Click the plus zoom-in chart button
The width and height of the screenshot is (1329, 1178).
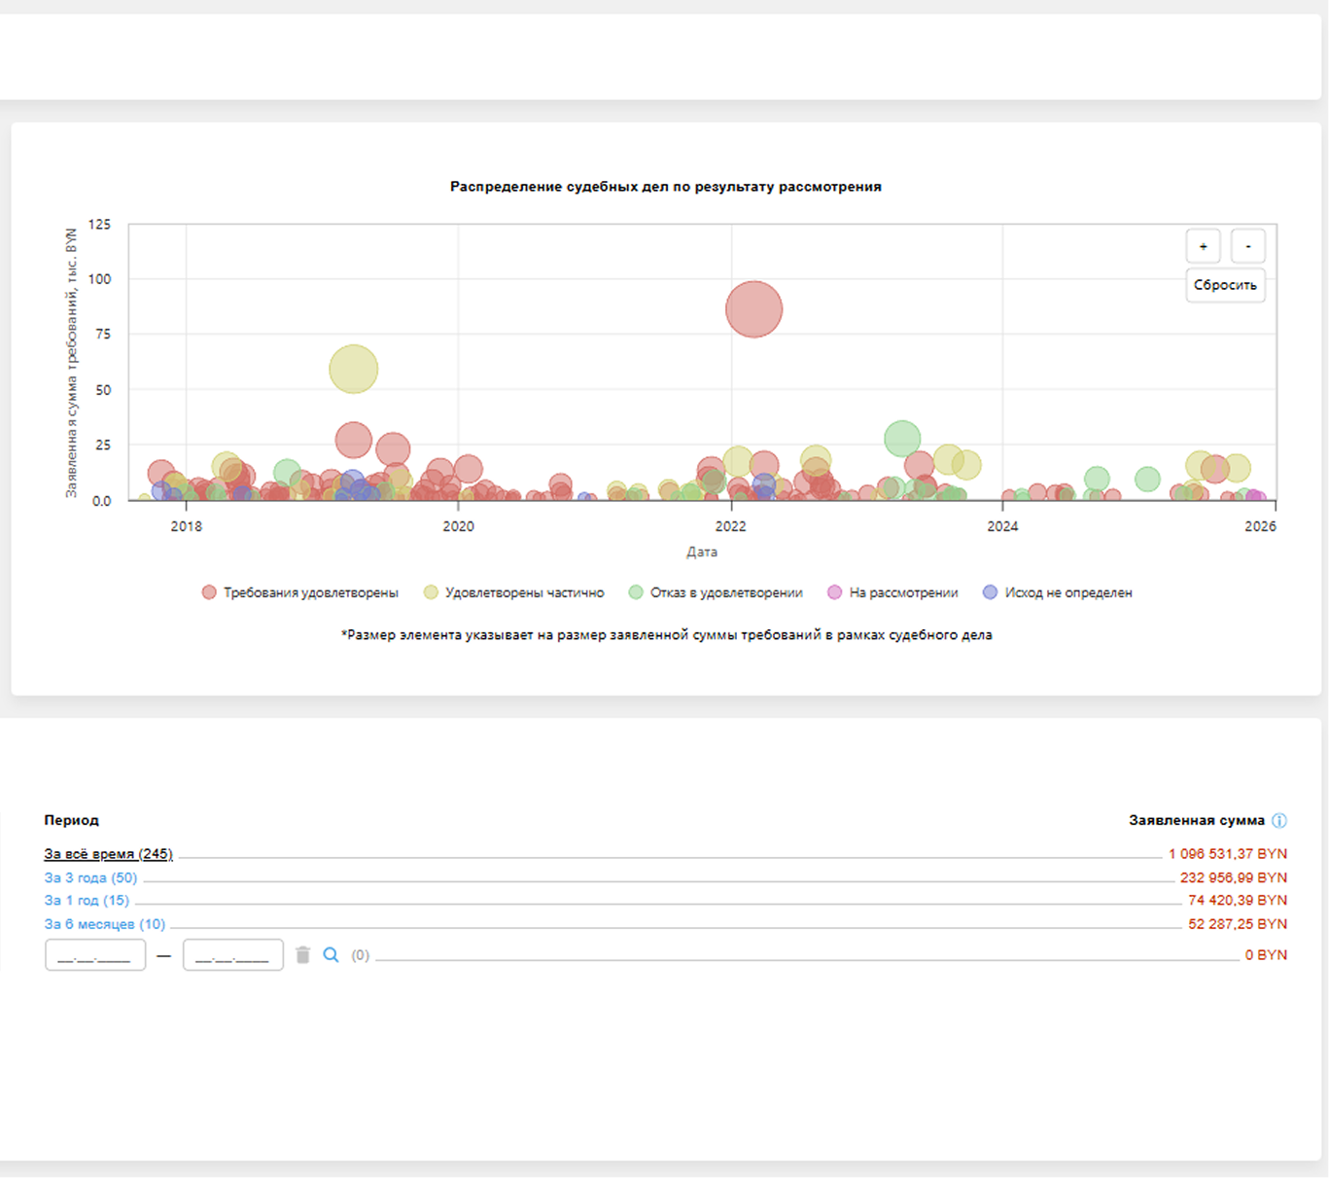(x=1203, y=246)
